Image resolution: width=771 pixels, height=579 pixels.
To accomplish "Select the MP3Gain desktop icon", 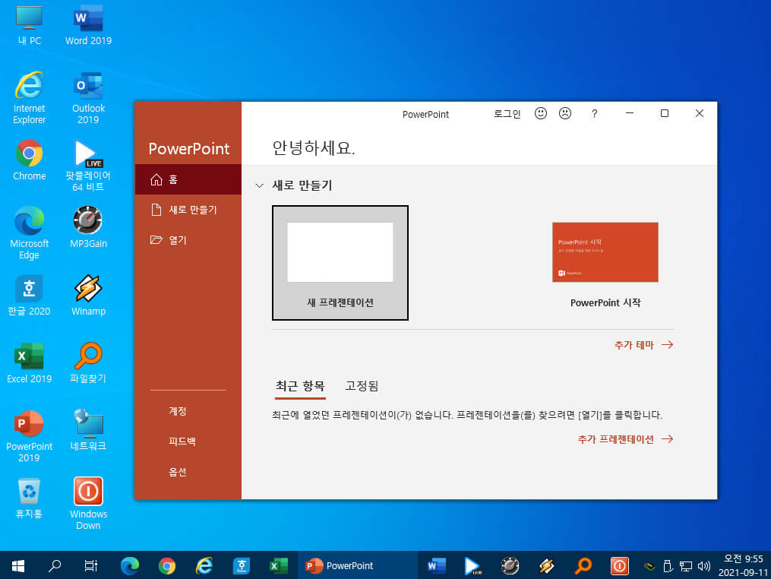I will click(88, 227).
